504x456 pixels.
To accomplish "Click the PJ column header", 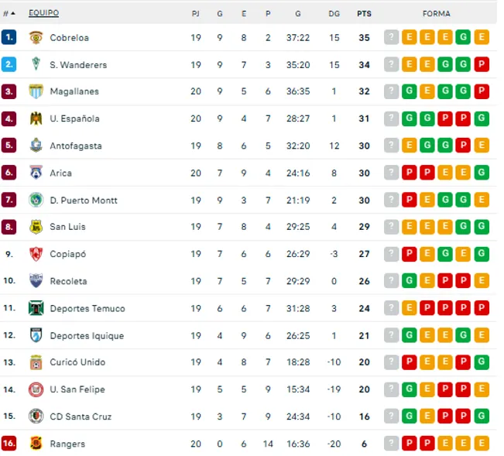I will coord(195,14).
